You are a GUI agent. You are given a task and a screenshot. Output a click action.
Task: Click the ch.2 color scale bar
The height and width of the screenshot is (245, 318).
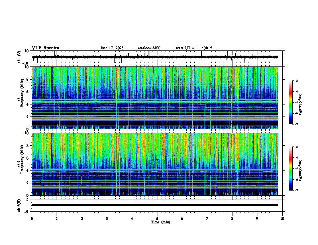pos(291,169)
